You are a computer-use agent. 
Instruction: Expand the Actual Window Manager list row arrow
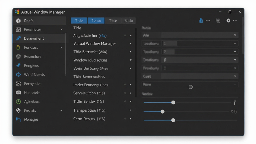point(130,43)
